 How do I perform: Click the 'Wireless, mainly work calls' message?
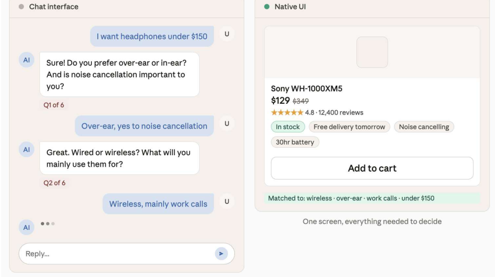pos(158,204)
